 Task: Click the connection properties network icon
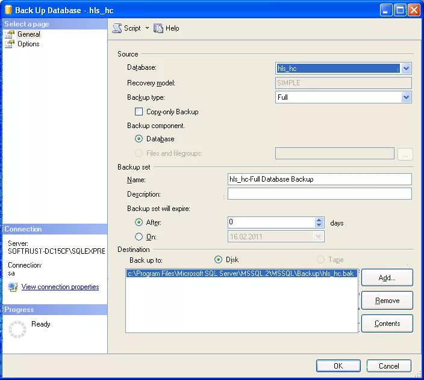[13, 287]
